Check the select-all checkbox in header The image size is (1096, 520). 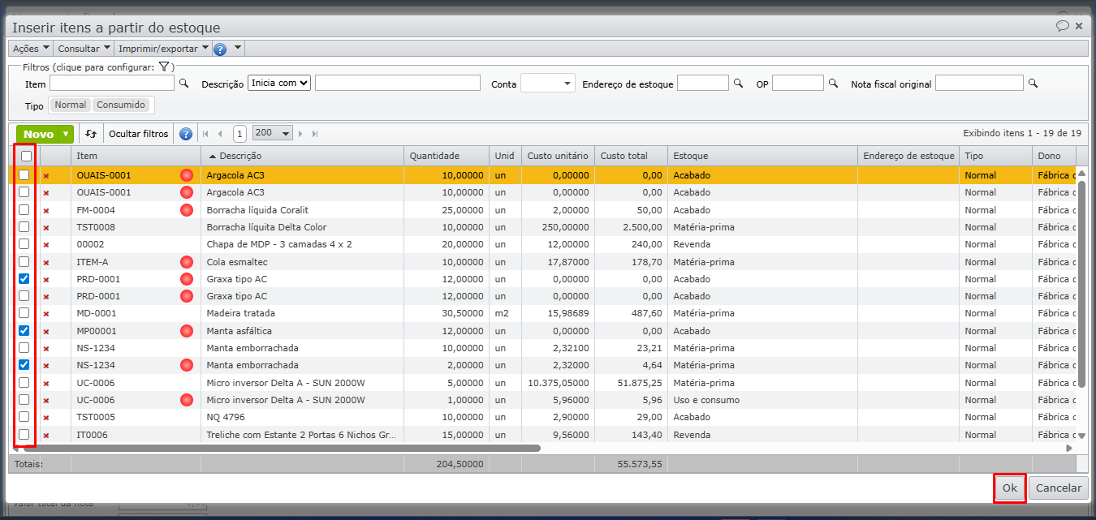pyautogui.click(x=26, y=156)
